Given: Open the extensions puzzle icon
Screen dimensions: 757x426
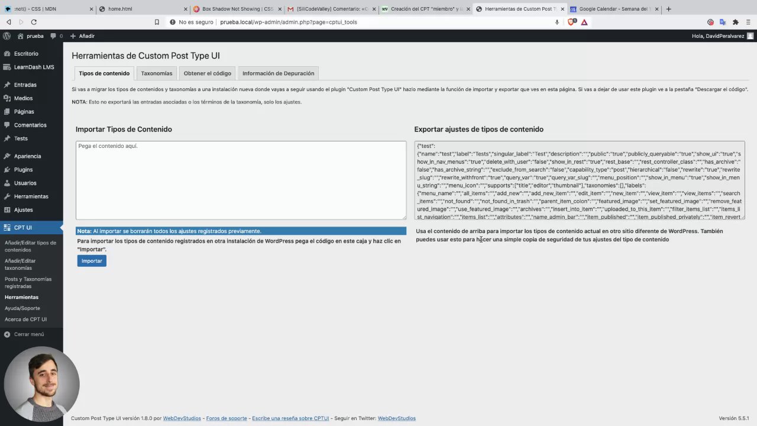Looking at the screenshot, I should tap(736, 22).
